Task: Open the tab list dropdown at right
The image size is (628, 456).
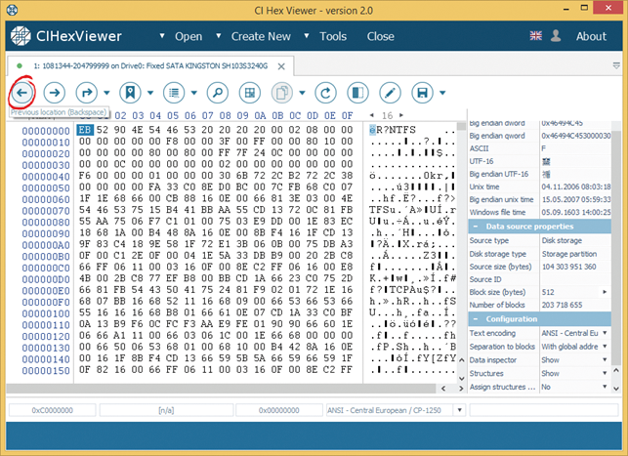Action: click(x=616, y=65)
